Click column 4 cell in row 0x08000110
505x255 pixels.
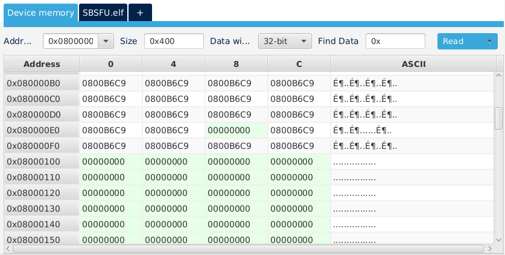coord(173,177)
